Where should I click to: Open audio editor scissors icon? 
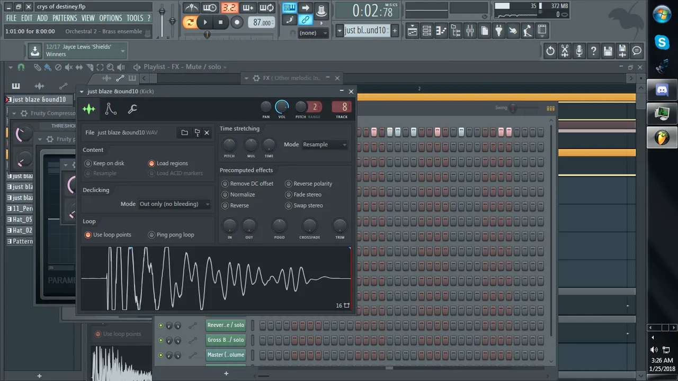point(565,51)
